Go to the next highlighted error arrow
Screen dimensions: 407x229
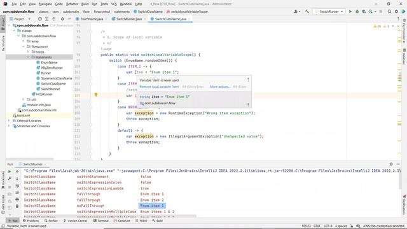click(x=398, y=26)
